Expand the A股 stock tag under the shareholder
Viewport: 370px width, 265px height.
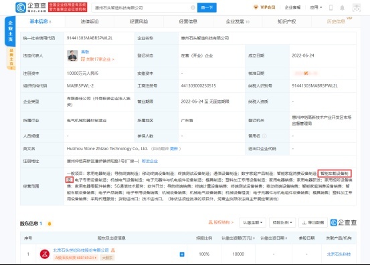click(x=76, y=258)
